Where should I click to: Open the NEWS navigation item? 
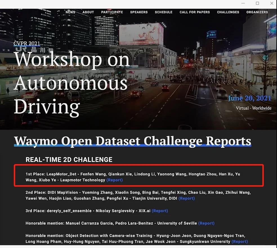point(70,12)
